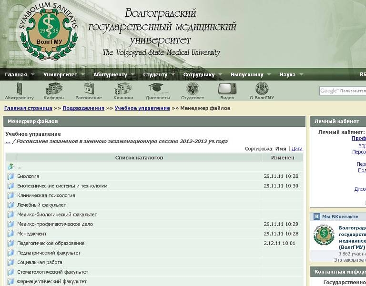Expand the Абитуриенту menu arrow in navbar
This screenshot has width=366, height=286.
[132, 75]
